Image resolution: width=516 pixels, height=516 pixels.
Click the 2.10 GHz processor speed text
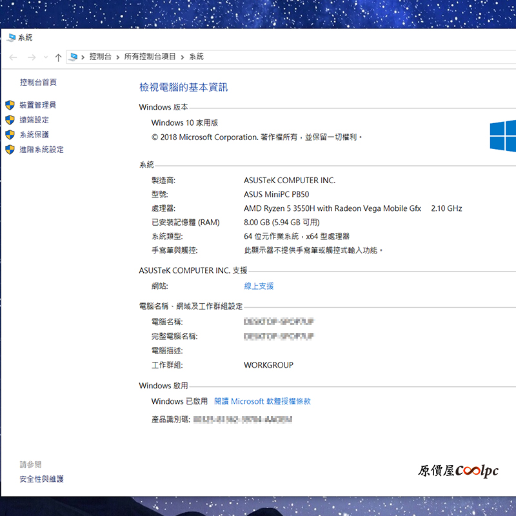click(446, 208)
